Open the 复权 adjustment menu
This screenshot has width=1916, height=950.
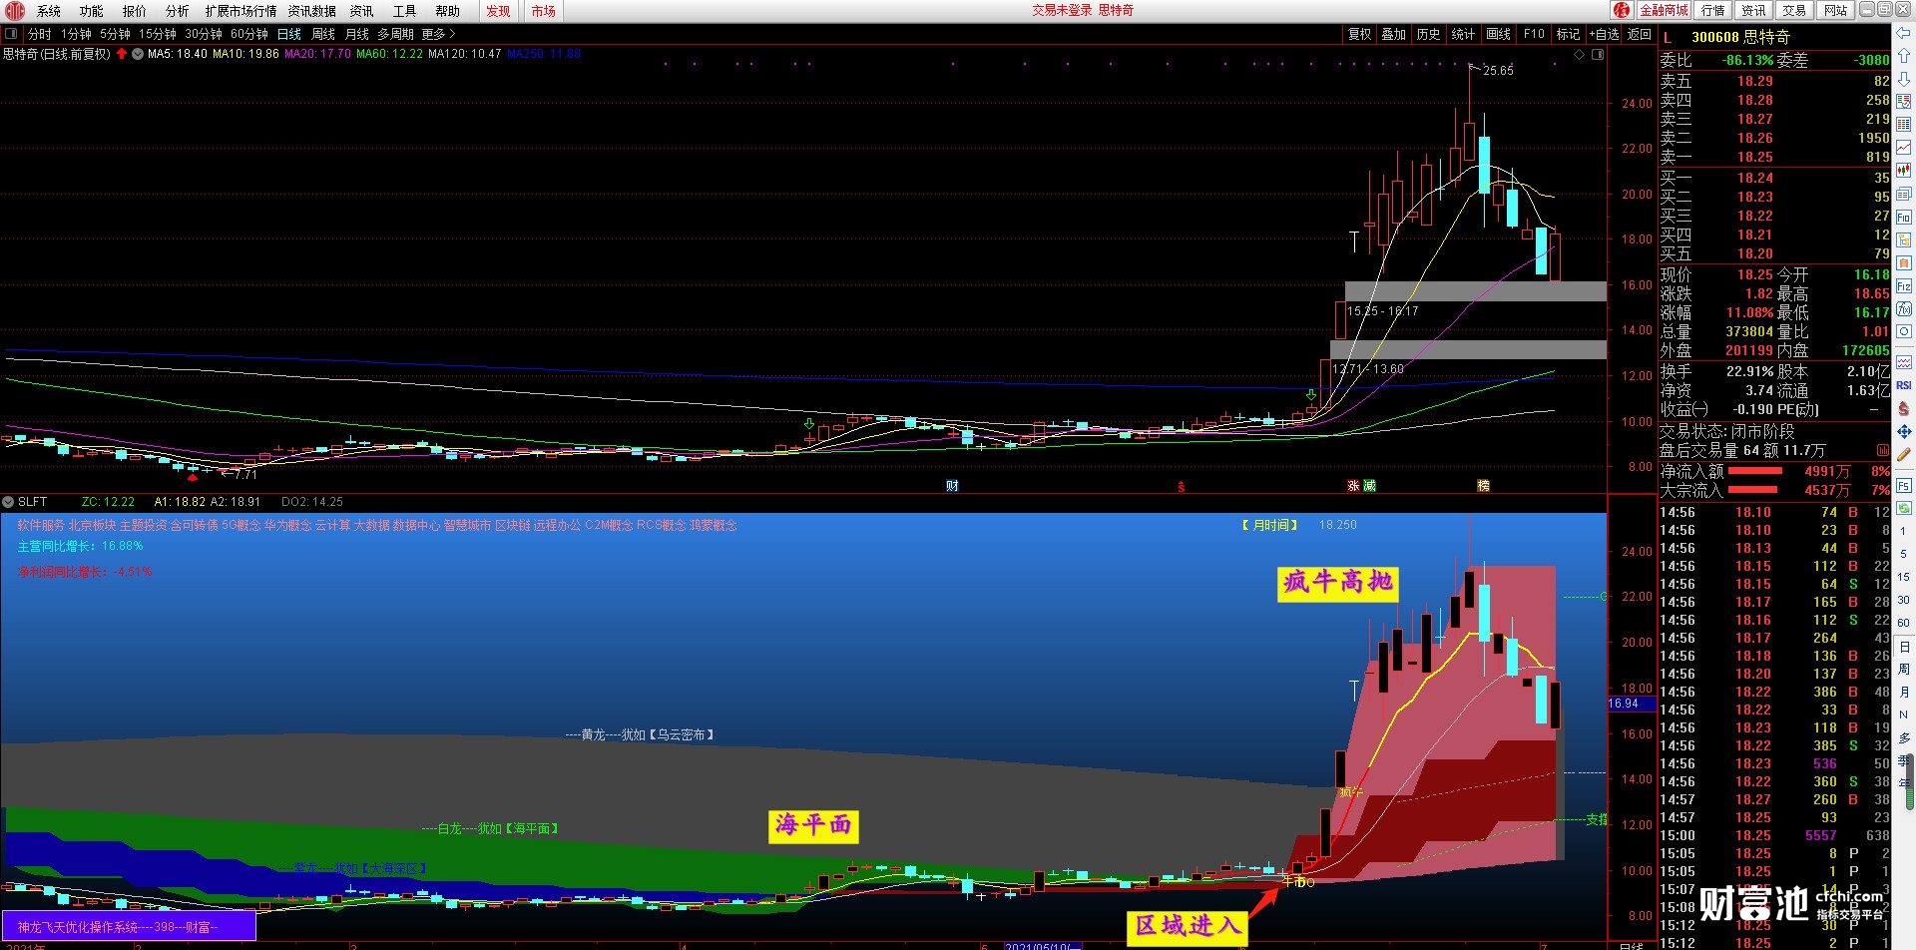(1359, 34)
